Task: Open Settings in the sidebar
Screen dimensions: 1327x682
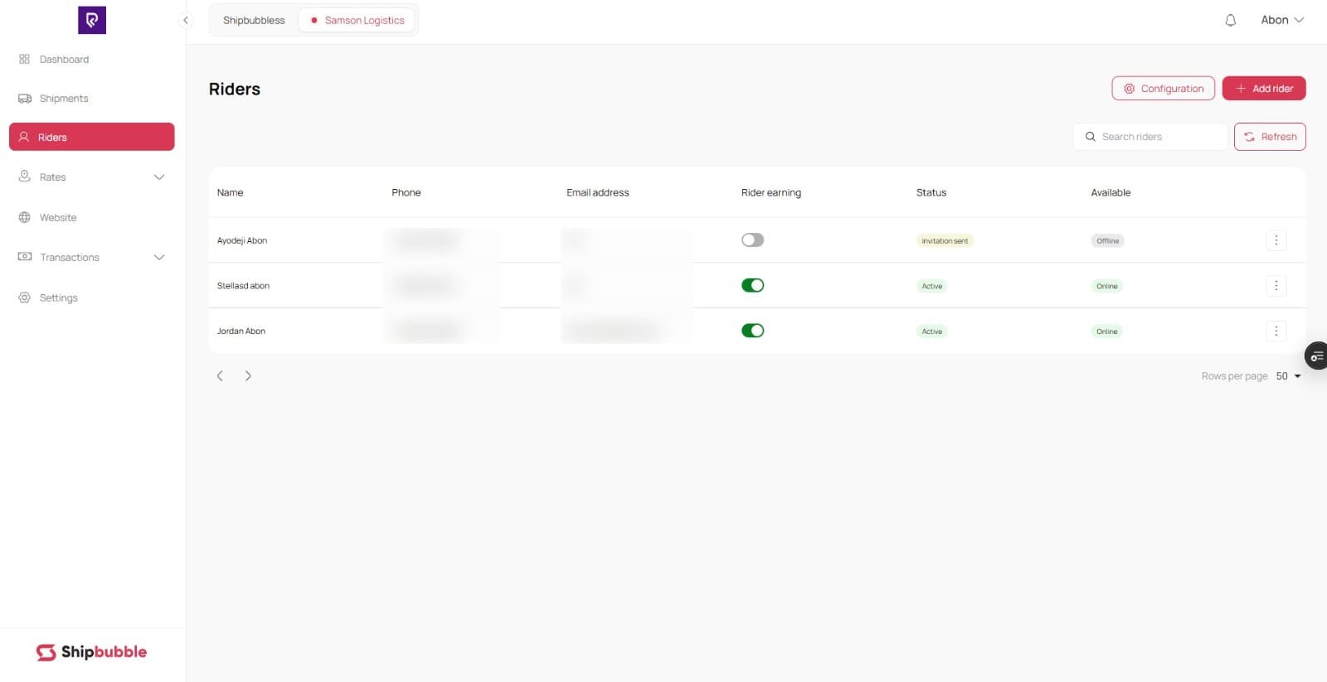Action: [92, 298]
